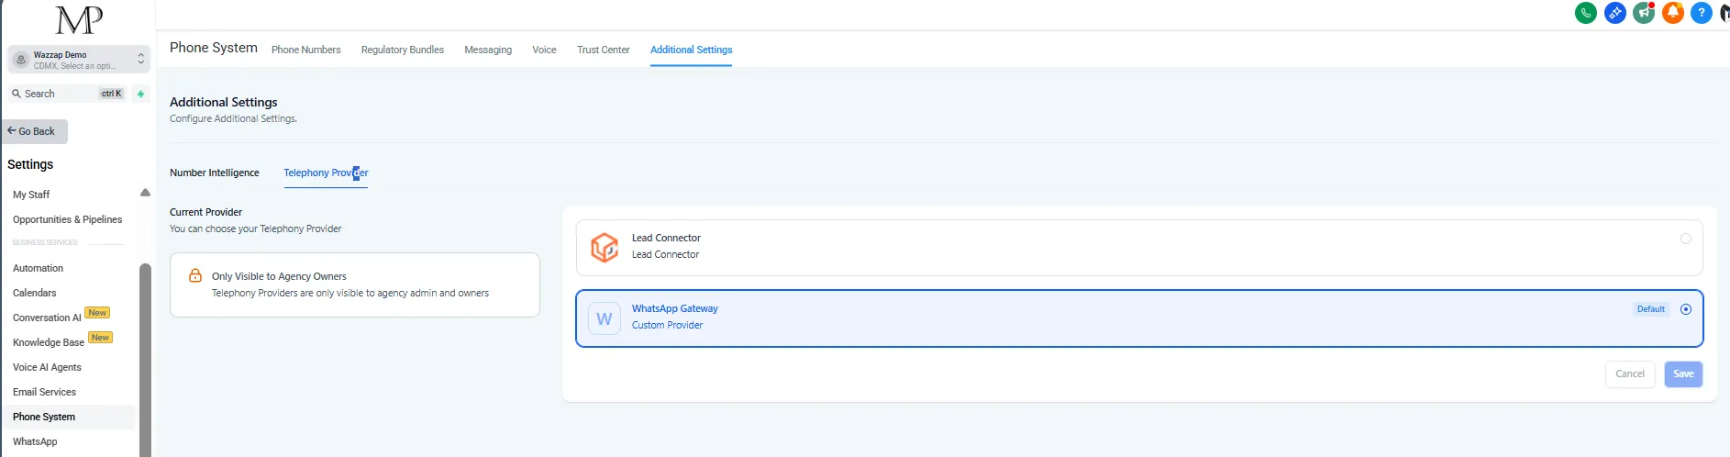1730x457 pixels.
Task: Open the orange bell notifications icon
Action: [x=1672, y=13]
